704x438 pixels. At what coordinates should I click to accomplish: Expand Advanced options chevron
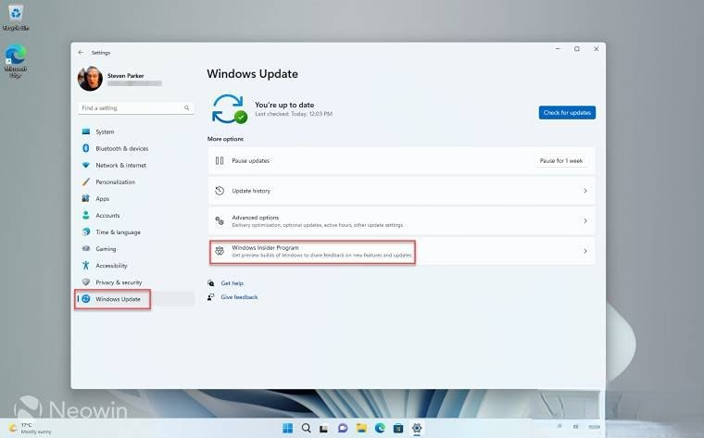(585, 220)
